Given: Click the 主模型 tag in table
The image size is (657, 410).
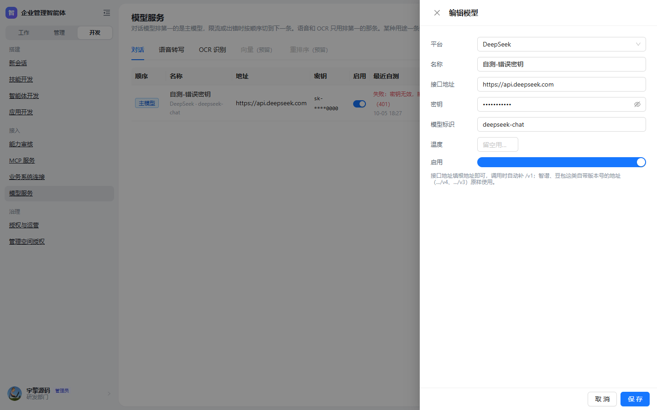Looking at the screenshot, I should click(147, 103).
